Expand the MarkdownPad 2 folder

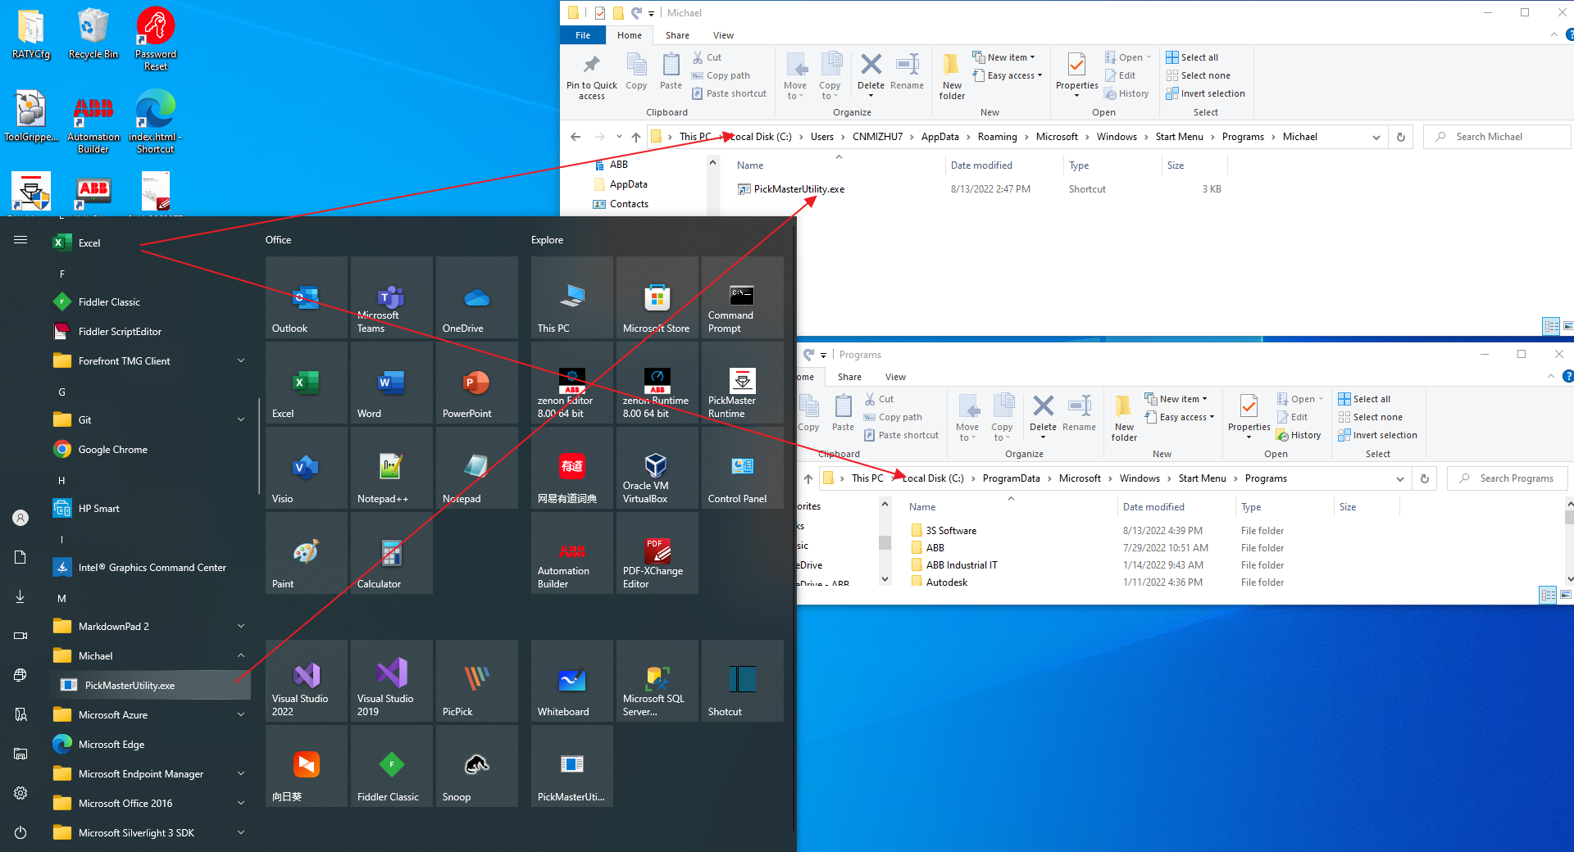(241, 626)
